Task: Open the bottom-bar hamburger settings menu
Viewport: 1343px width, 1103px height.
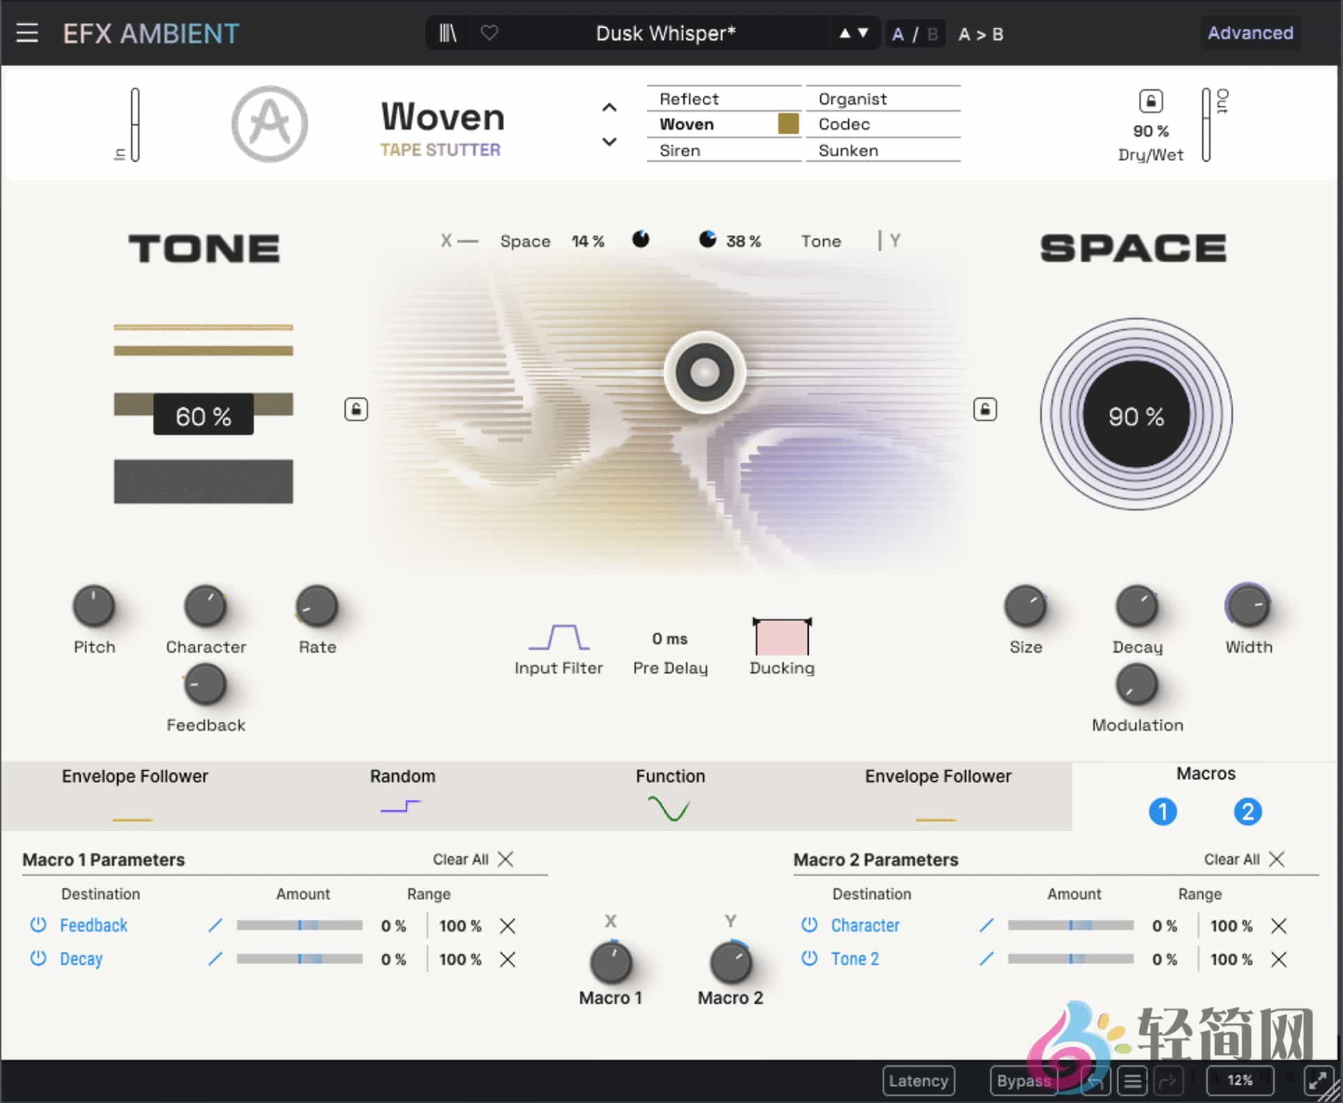Action: point(1132,1081)
